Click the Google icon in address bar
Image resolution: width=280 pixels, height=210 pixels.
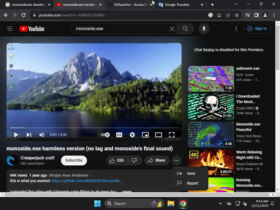[211, 15]
